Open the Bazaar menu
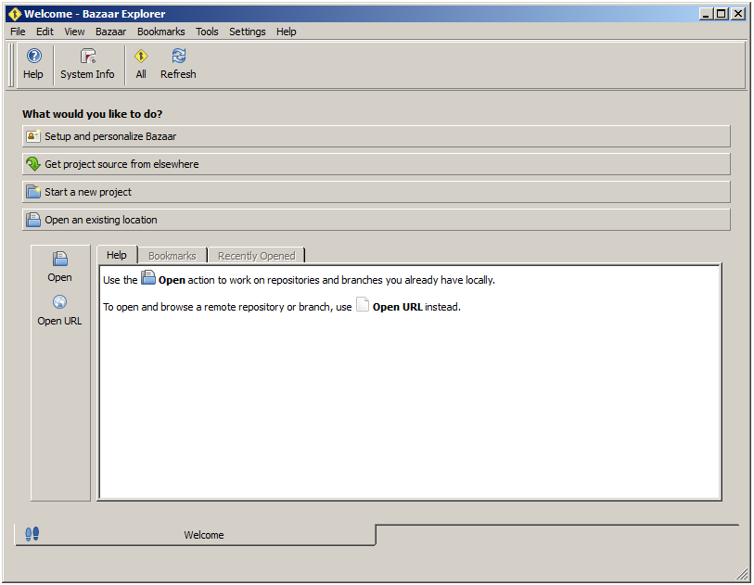This screenshot has width=754, height=585. [x=110, y=32]
